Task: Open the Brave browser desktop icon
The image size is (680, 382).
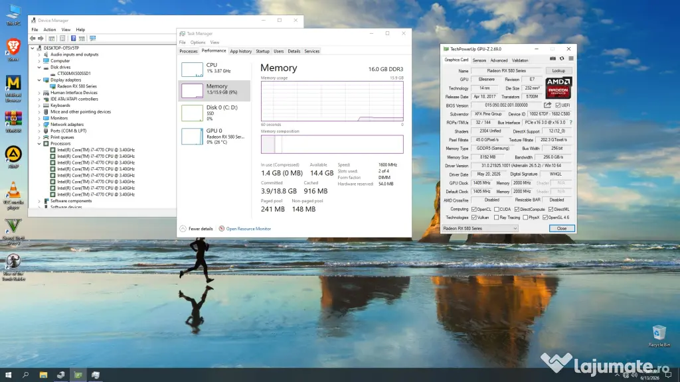Action: [x=13, y=47]
